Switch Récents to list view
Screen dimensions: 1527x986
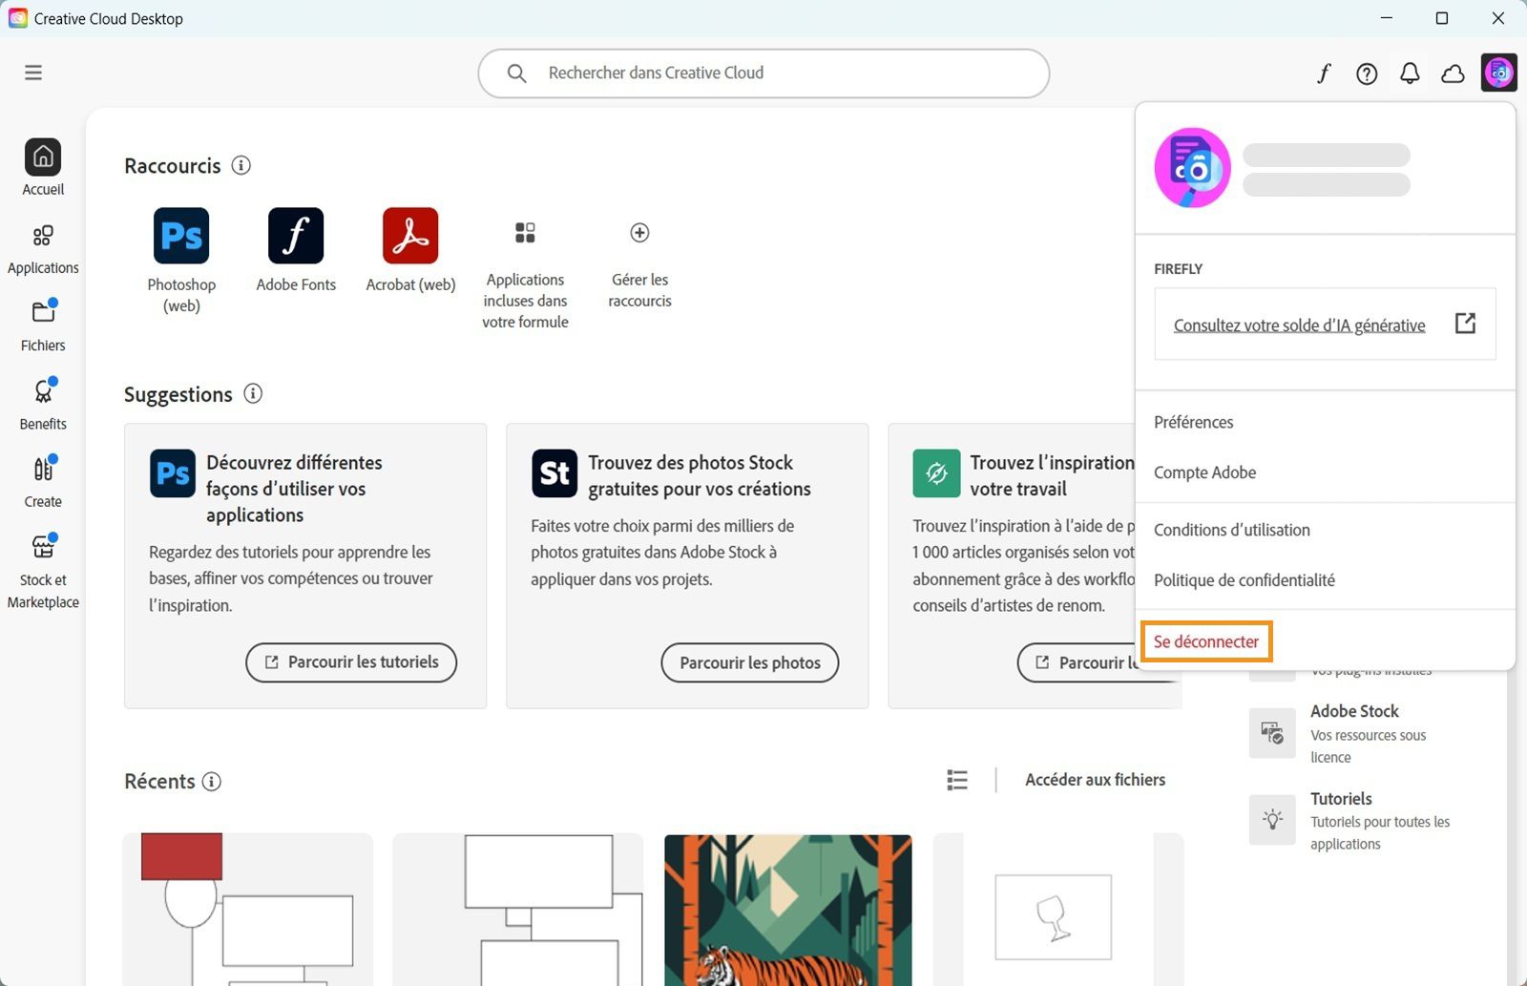[x=957, y=780]
